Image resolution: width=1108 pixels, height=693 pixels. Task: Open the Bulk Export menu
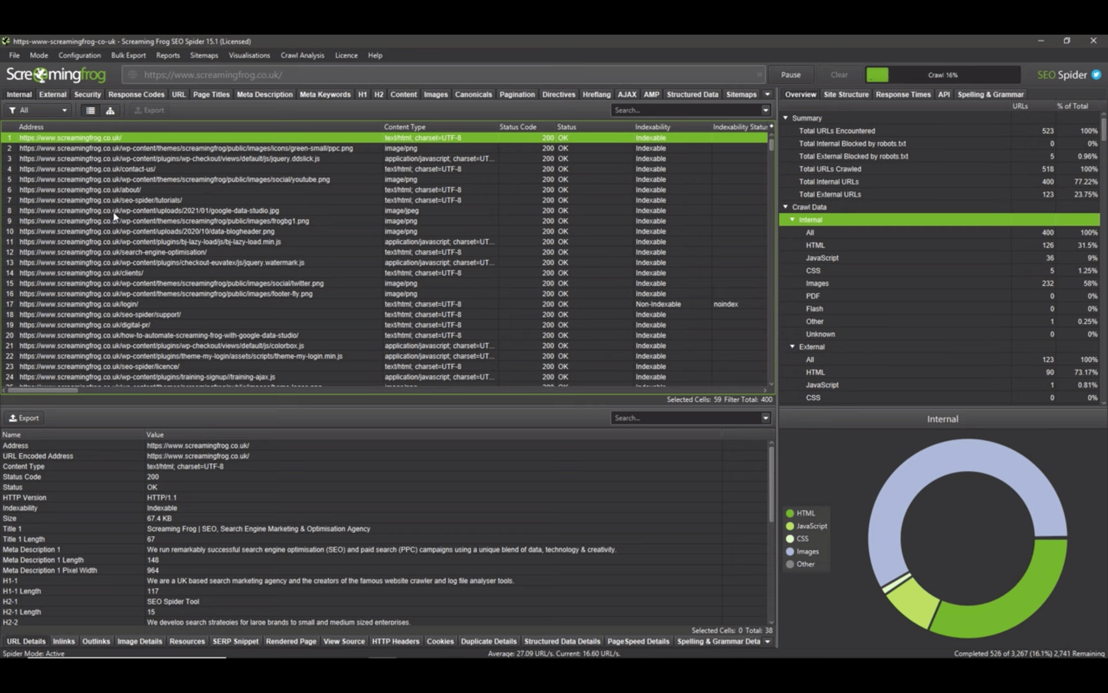(x=128, y=55)
